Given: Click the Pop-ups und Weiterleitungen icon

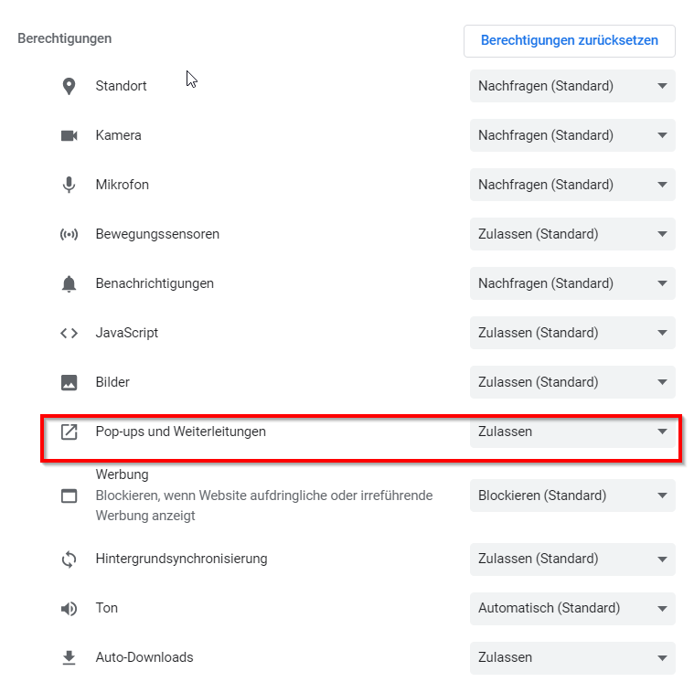Looking at the screenshot, I should click(x=69, y=432).
